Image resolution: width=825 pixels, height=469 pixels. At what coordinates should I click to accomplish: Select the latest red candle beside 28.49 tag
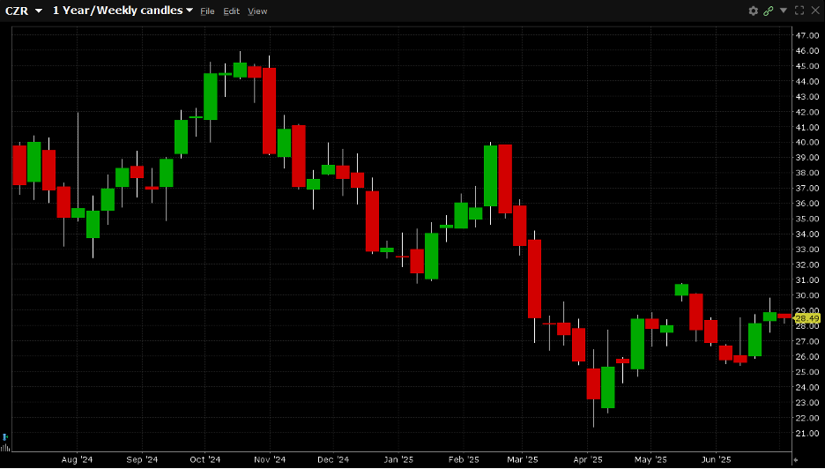pyautogui.click(x=784, y=316)
